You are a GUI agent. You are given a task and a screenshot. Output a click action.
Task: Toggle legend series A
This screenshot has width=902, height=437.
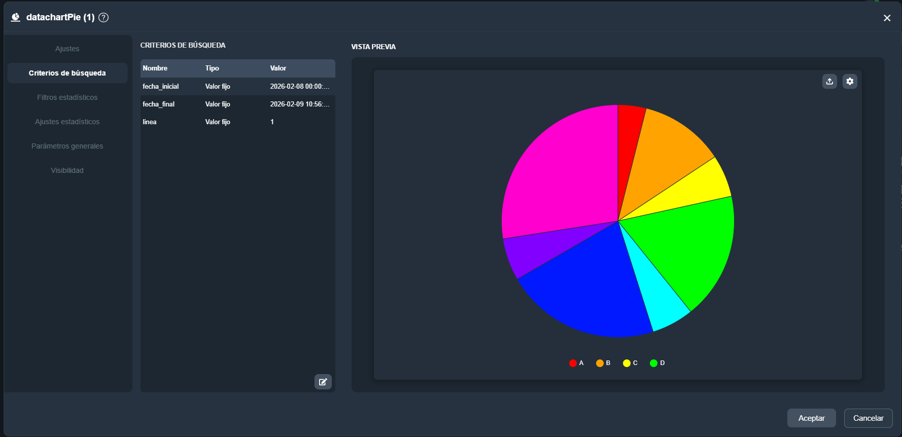[x=576, y=363]
